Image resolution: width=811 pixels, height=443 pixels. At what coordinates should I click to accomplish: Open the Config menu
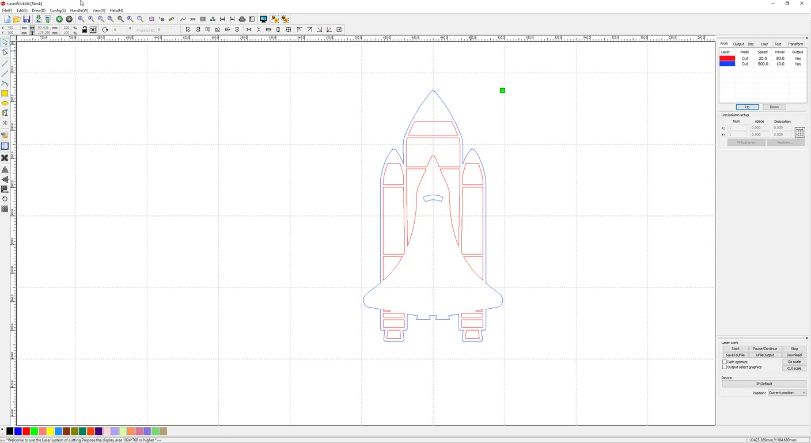click(x=58, y=10)
